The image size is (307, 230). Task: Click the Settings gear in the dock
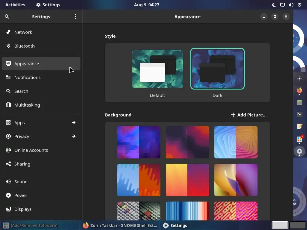coord(300,151)
